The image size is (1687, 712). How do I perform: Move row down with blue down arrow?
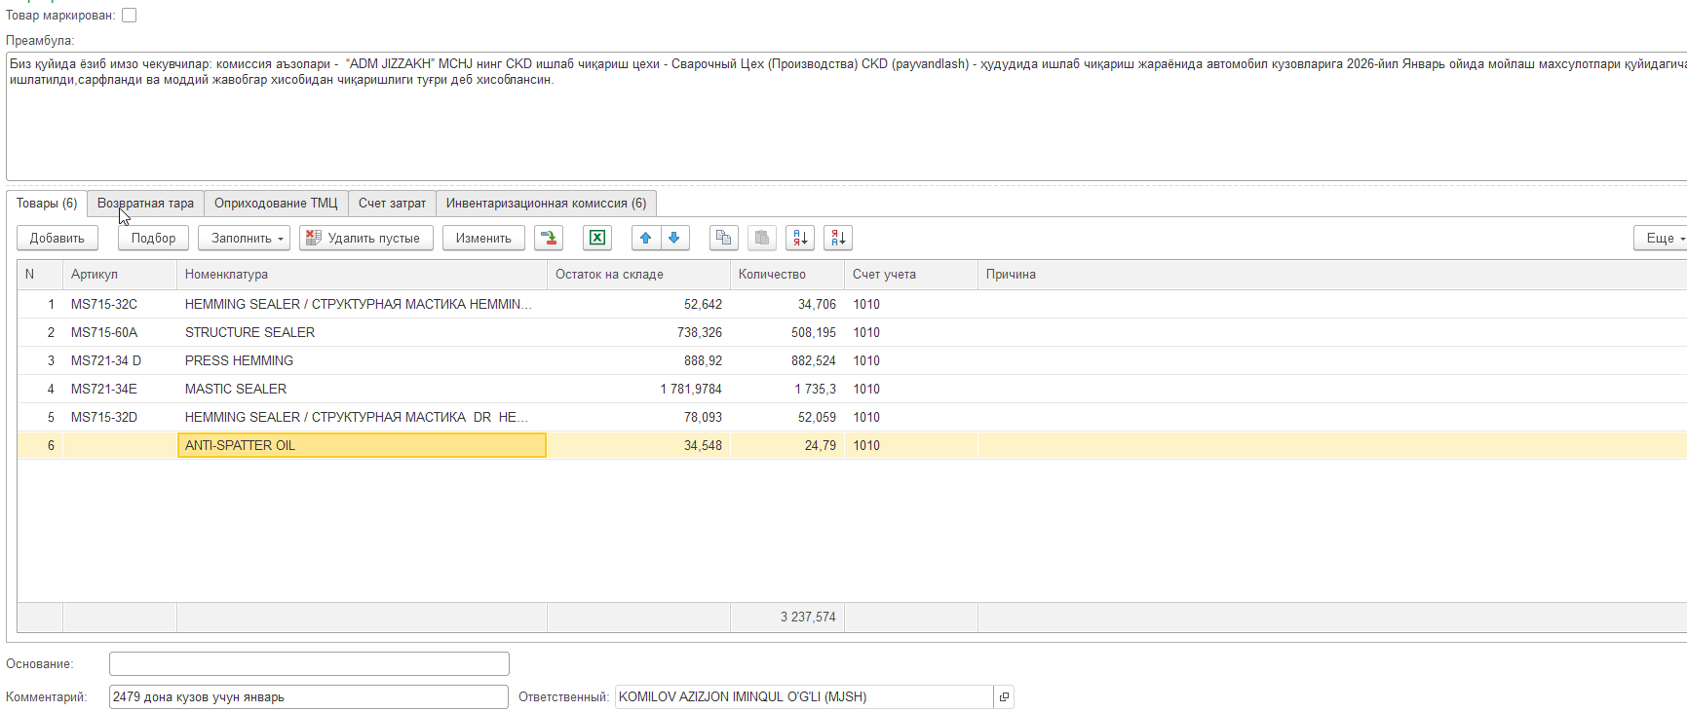tap(674, 238)
